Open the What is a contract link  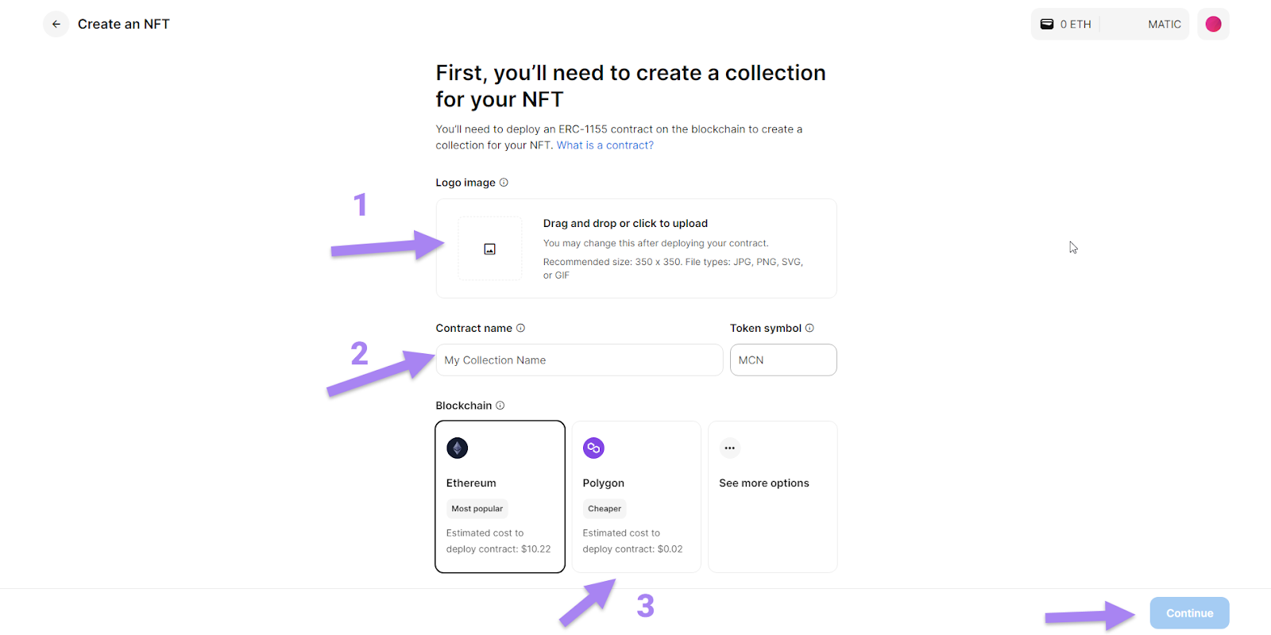[x=605, y=144]
